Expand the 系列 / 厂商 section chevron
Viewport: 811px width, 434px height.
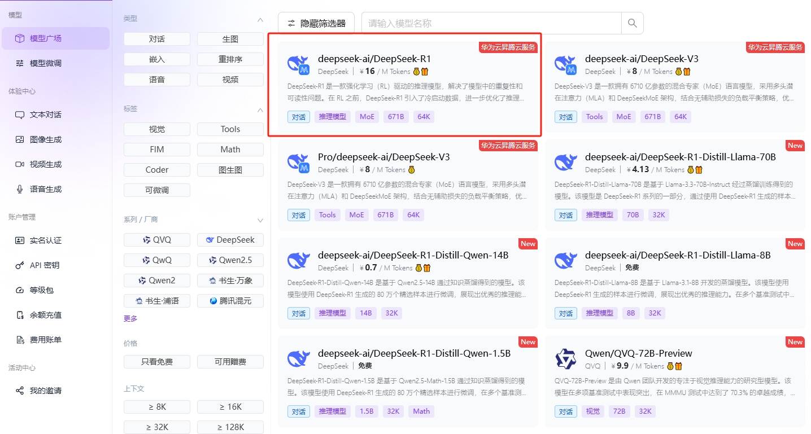point(260,220)
